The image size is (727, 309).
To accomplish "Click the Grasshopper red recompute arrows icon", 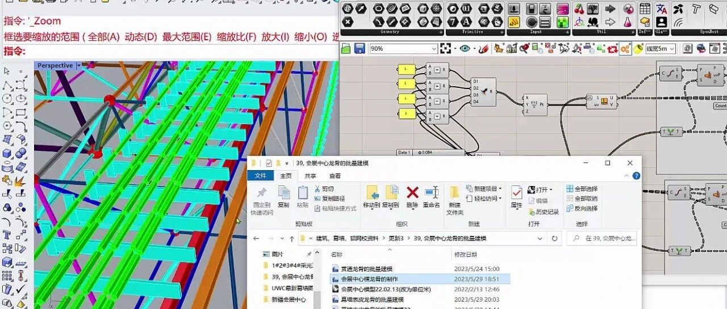I will tap(612, 49).
